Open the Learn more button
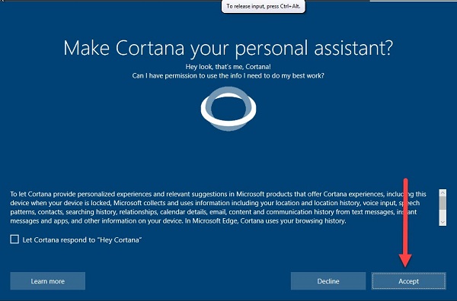 [x=48, y=281]
